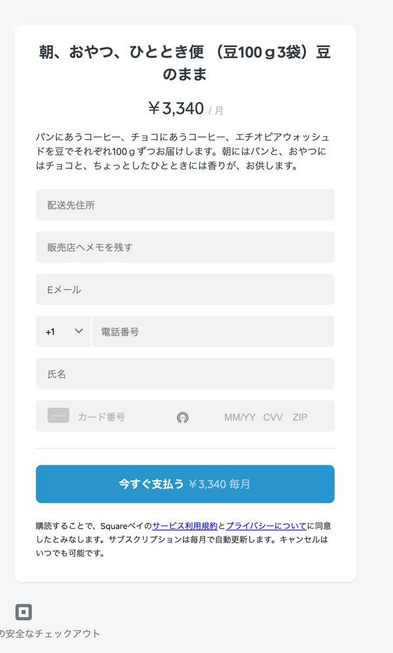Click the 販売店へメモを残す note field
Image resolution: width=393 pixels, height=653 pixels.
click(185, 247)
